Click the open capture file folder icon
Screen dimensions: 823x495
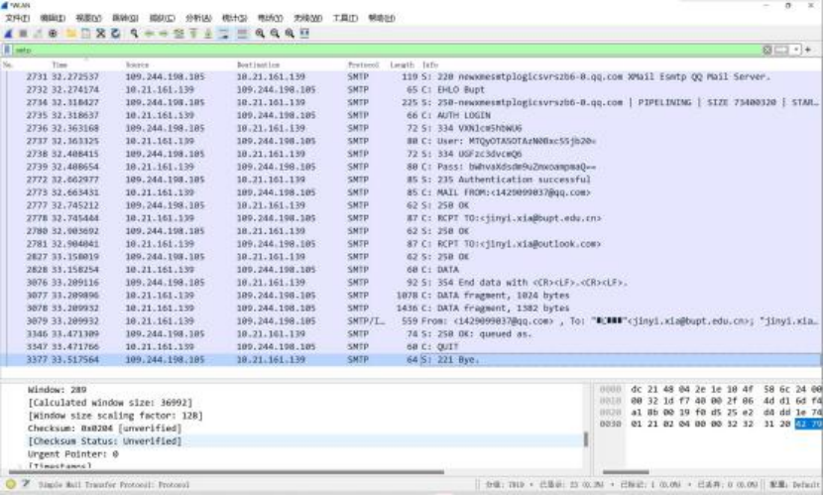coord(71,34)
